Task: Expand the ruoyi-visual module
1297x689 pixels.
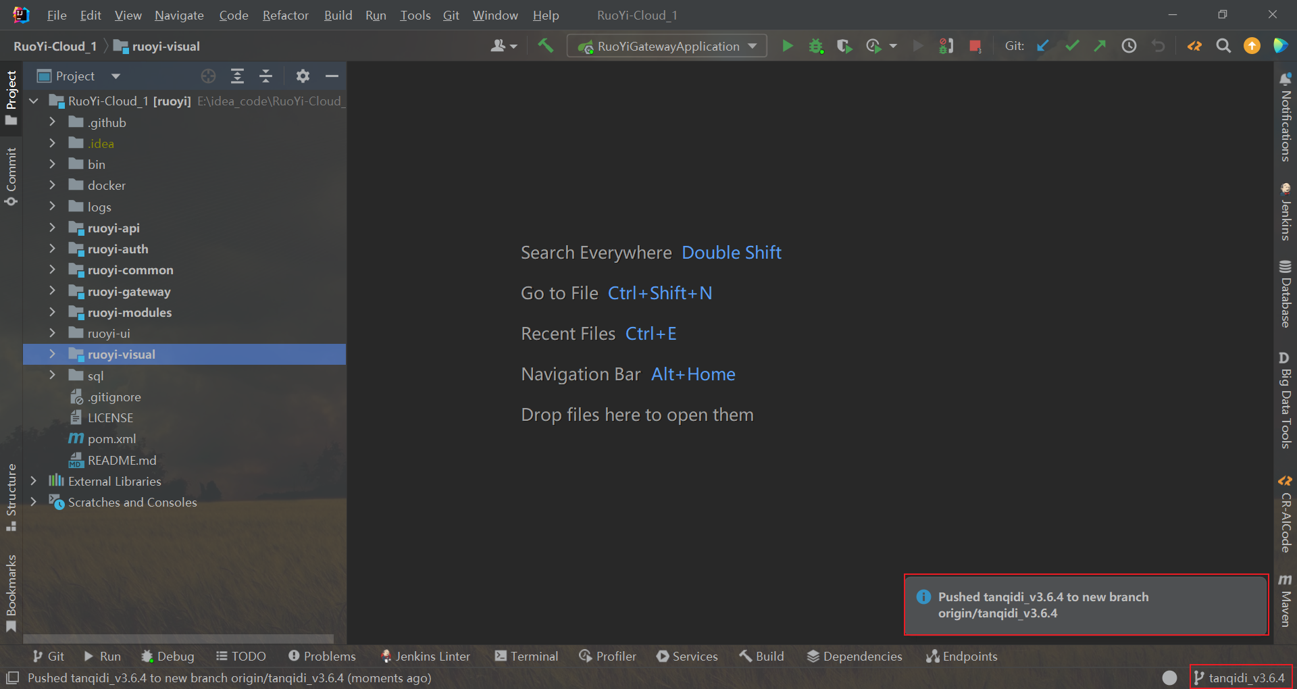Action: [52, 354]
